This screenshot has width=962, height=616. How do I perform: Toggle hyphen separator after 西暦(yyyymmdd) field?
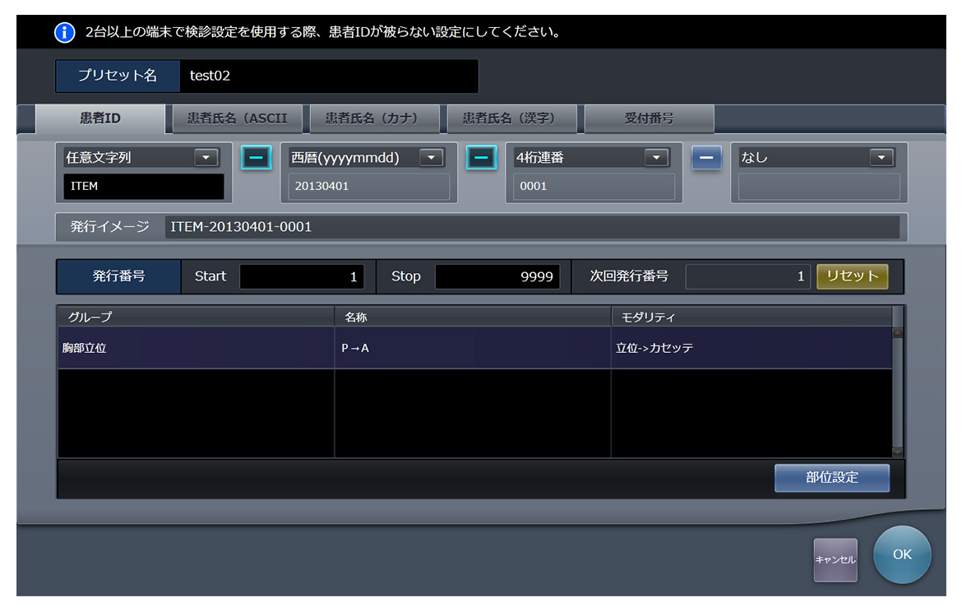click(x=482, y=158)
